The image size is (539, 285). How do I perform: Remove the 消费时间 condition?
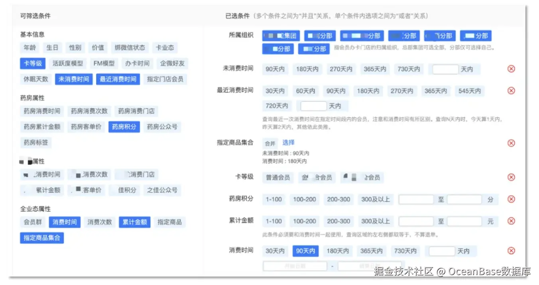pos(511,251)
